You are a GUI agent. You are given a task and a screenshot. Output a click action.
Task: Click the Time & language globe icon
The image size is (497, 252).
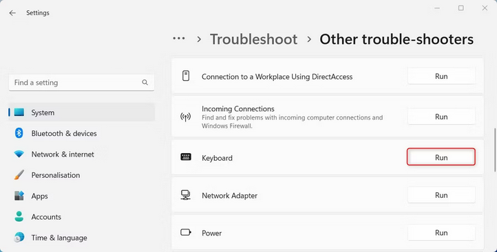click(x=19, y=237)
